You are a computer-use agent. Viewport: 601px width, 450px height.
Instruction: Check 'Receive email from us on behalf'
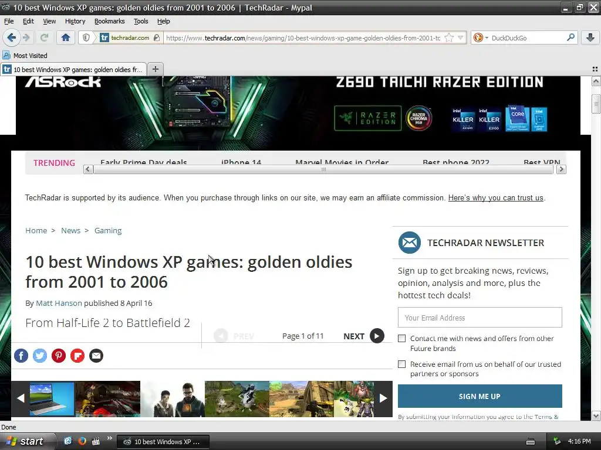401,364
